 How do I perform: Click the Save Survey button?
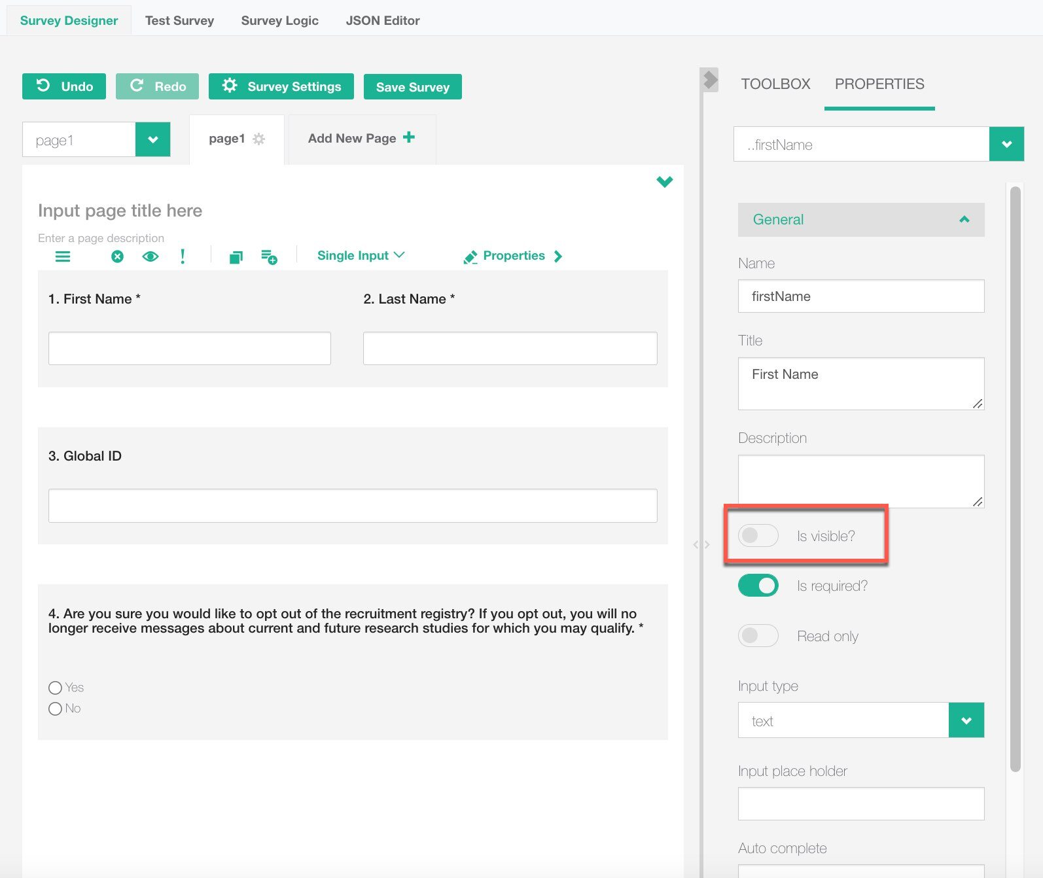point(412,87)
